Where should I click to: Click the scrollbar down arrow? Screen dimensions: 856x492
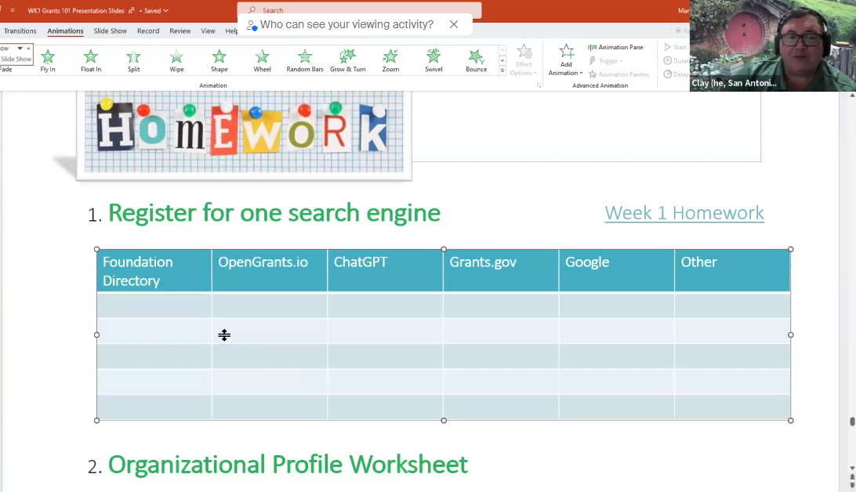pyautogui.click(x=852, y=468)
